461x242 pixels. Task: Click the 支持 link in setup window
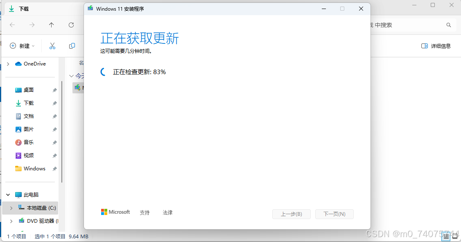coord(145,213)
